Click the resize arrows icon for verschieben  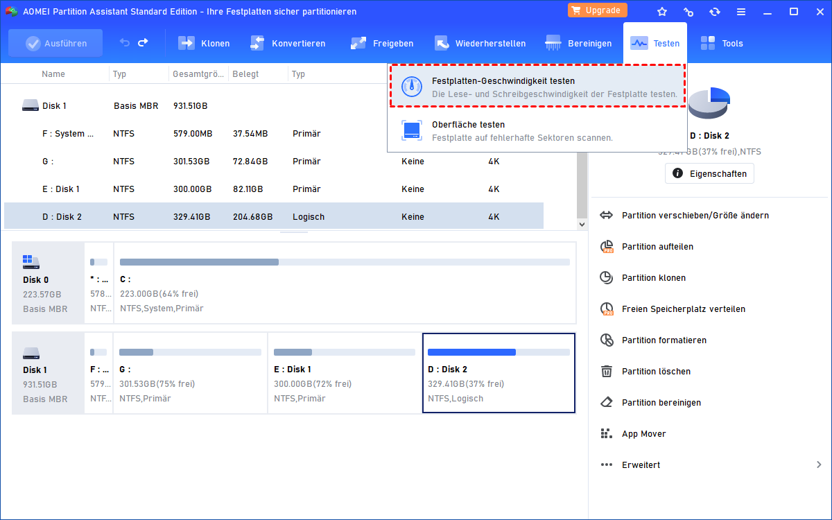tap(607, 216)
